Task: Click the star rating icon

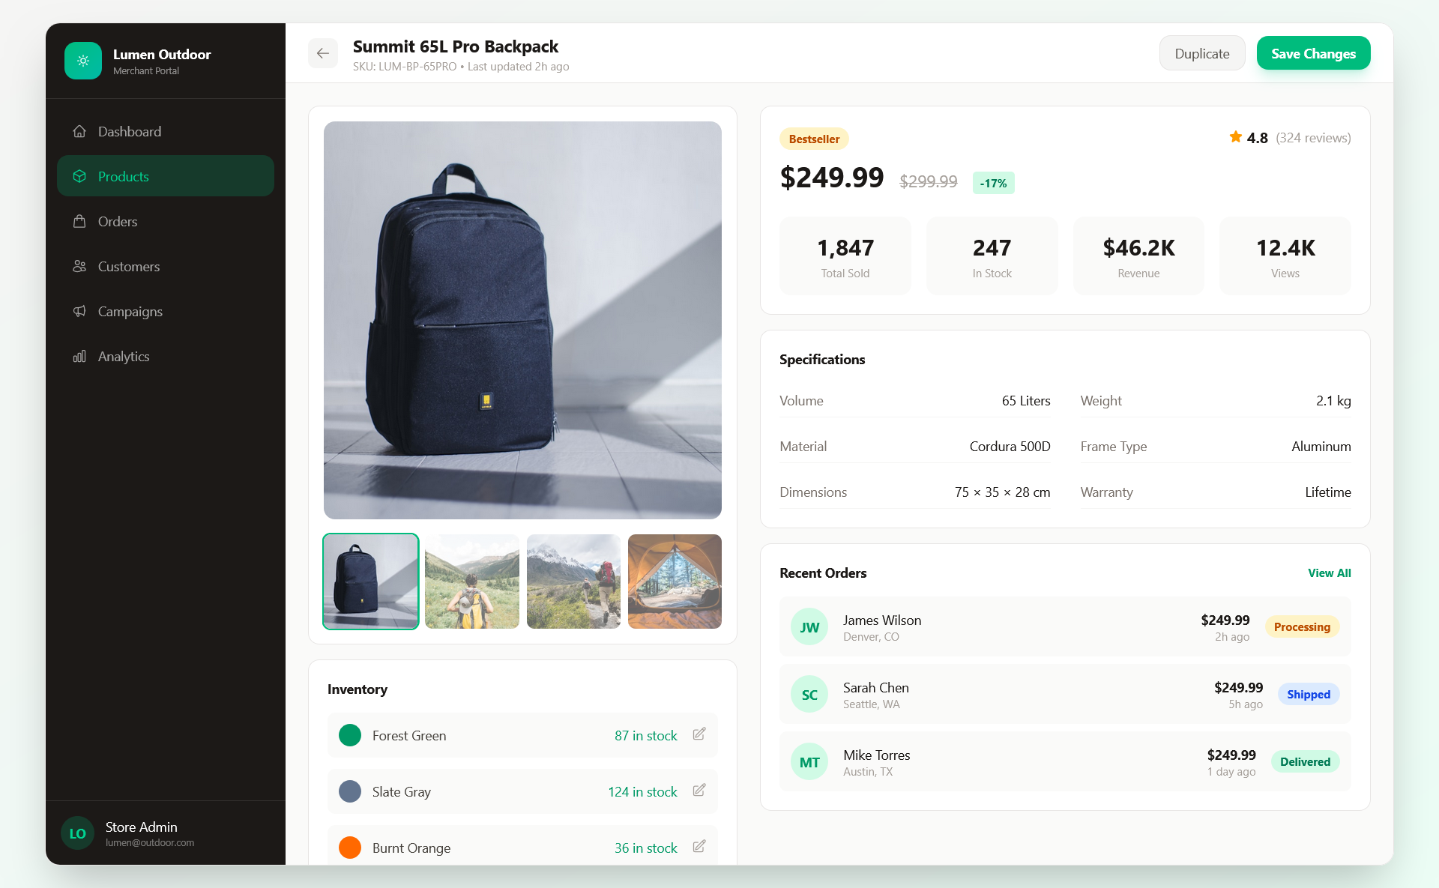Action: tap(1234, 137)
